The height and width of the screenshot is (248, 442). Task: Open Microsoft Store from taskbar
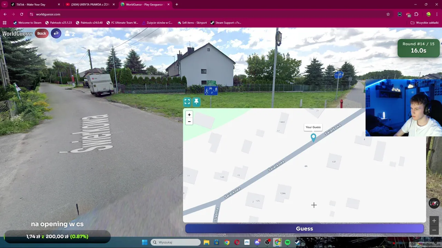[x=217, y=242]
